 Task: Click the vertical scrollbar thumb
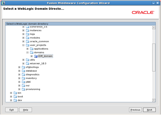(154, 57)
